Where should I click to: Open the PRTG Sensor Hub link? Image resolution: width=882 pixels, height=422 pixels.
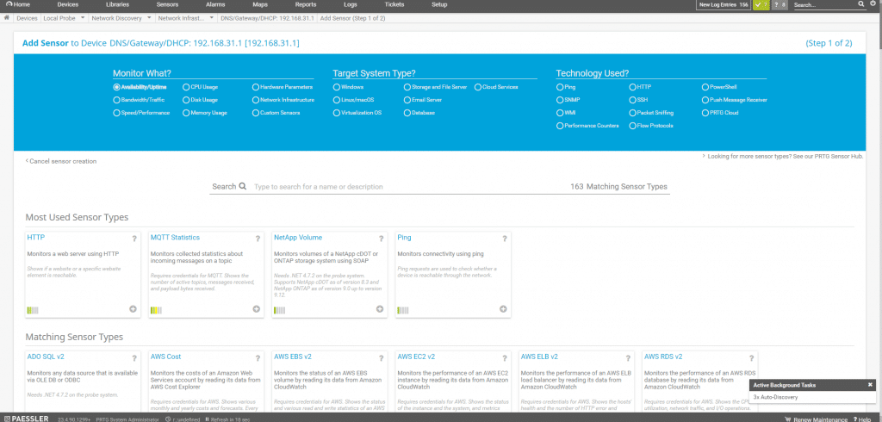coord(782,156)
